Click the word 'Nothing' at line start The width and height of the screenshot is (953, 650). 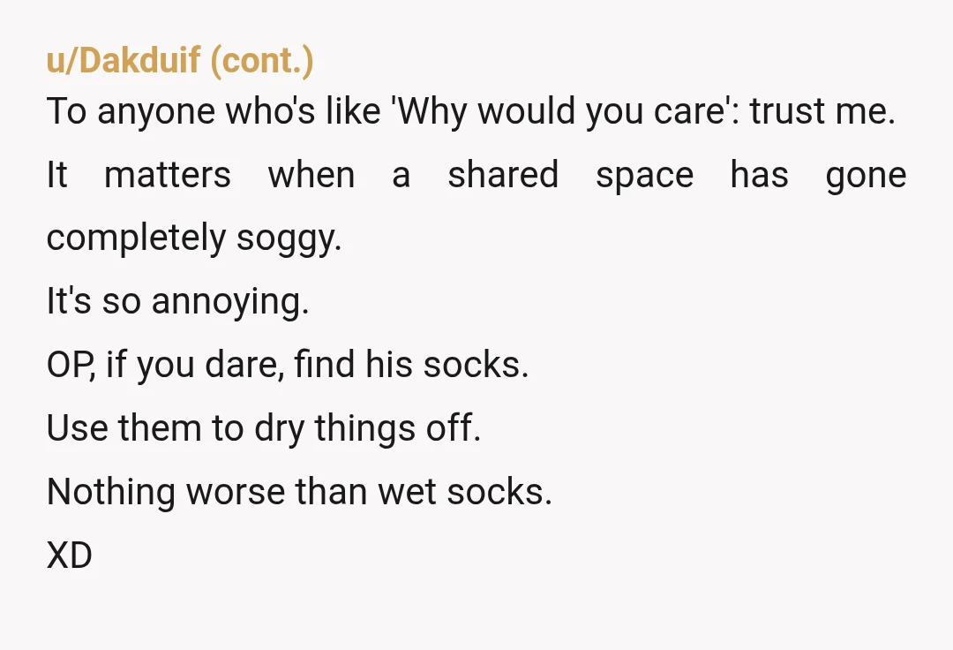pyautogui.click(x=110, y=491)
